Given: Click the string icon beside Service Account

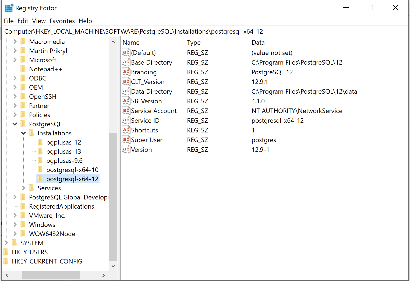Looking at the screenshot, I should tap(126, 111).
